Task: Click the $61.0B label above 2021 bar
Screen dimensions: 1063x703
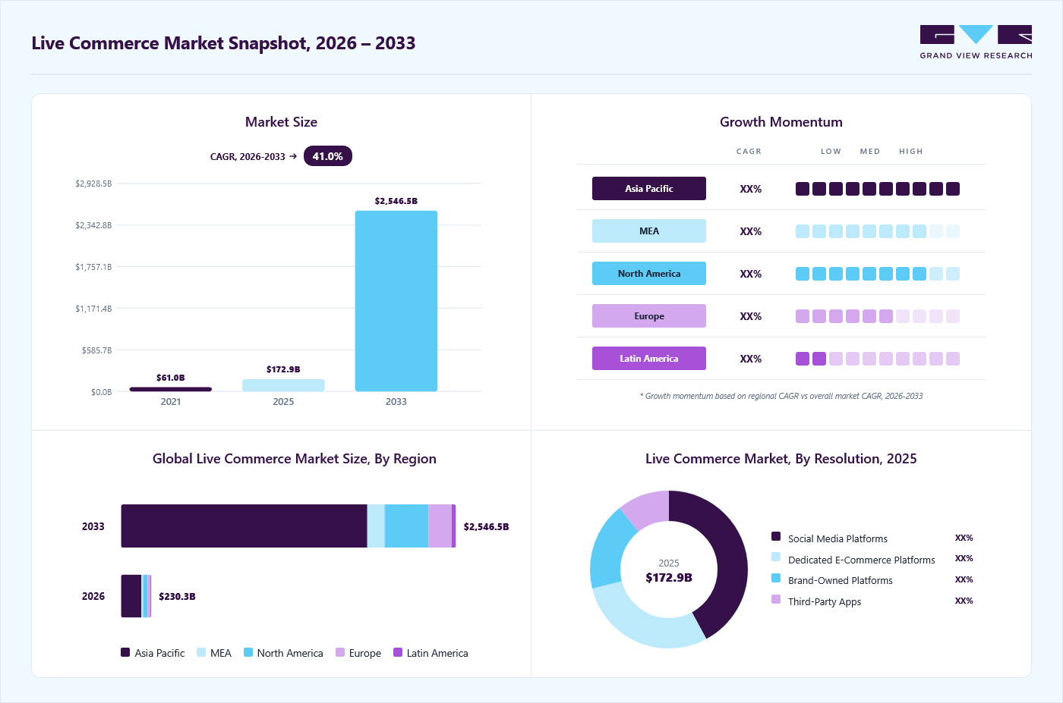Action: click(x=171, y=378)
